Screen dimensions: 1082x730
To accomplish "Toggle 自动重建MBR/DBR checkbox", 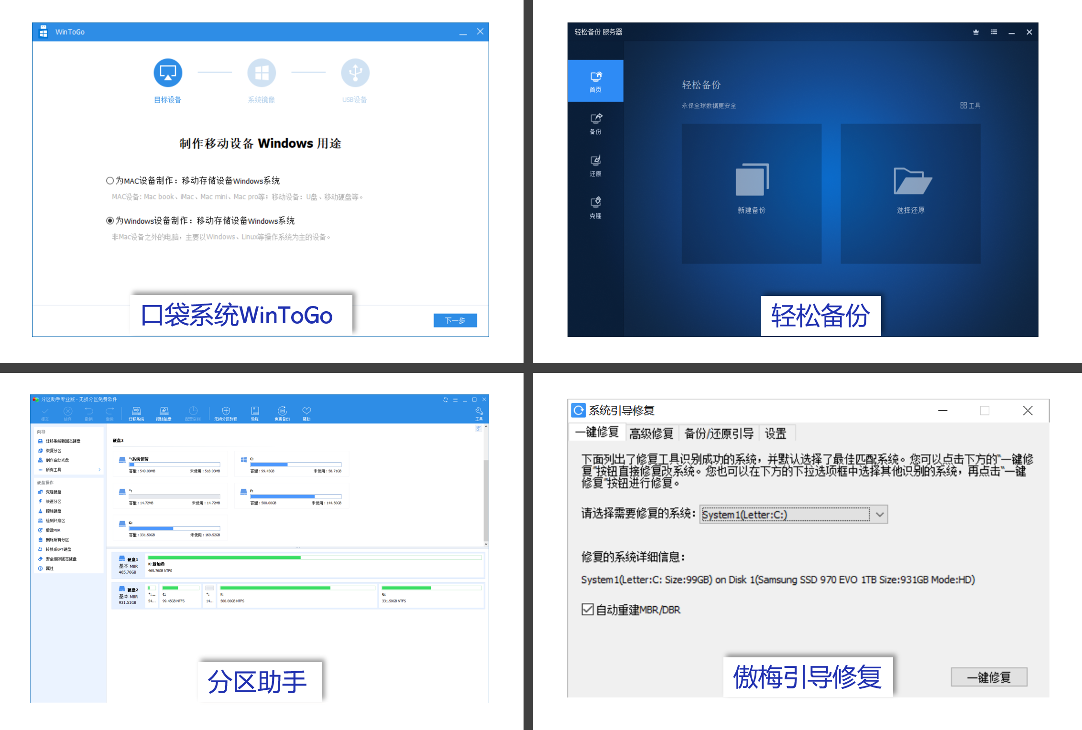I will pyautogui.click(x=588, y=610).
